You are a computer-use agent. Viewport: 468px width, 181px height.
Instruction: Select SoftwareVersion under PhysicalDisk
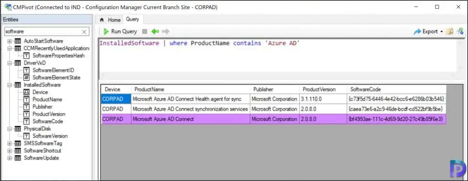point(50,136)
